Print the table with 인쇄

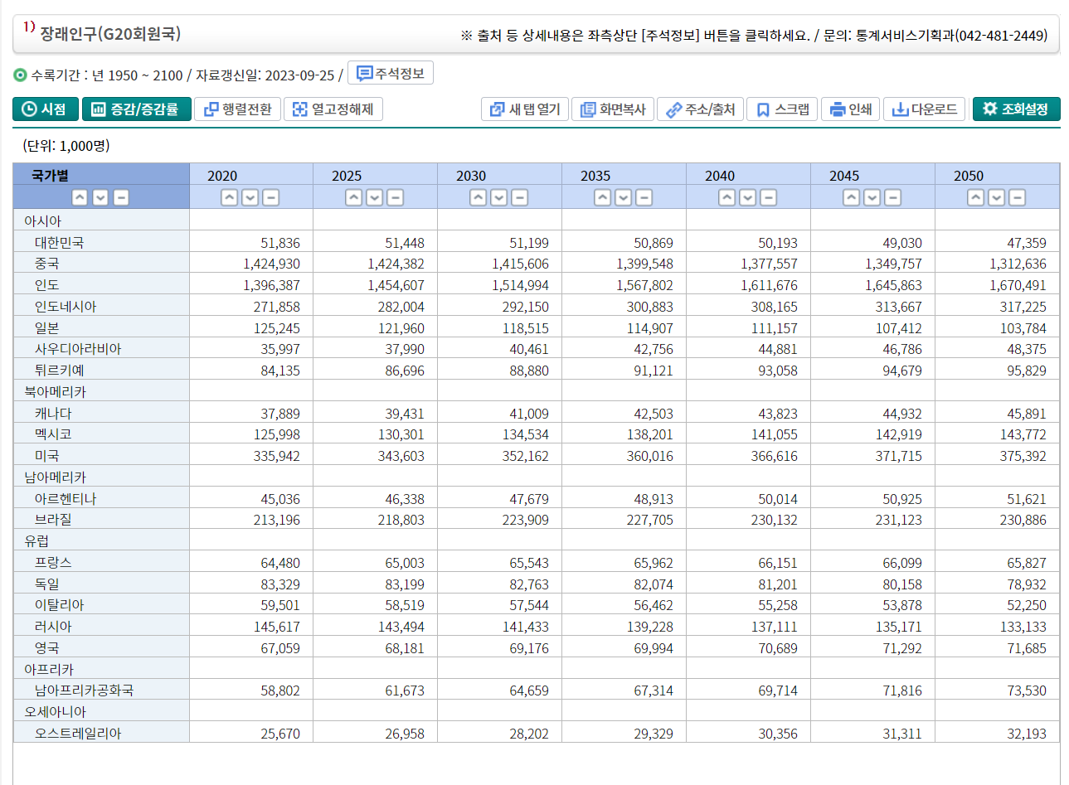(851, 109)
